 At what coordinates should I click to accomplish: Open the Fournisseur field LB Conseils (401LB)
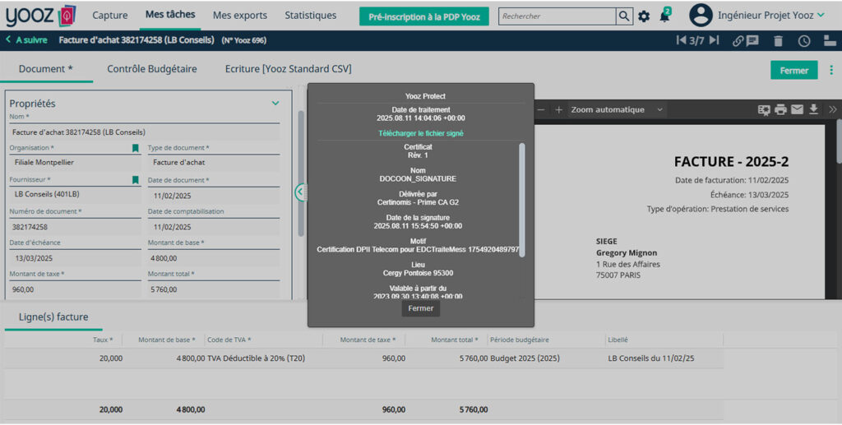(x=75, y=194)
